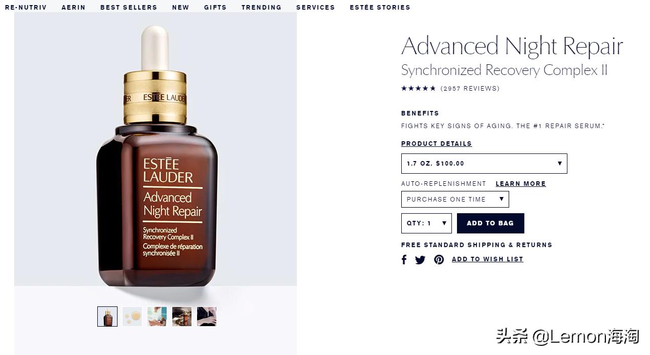Click the five-star rating icons

(x=418, y=88)
